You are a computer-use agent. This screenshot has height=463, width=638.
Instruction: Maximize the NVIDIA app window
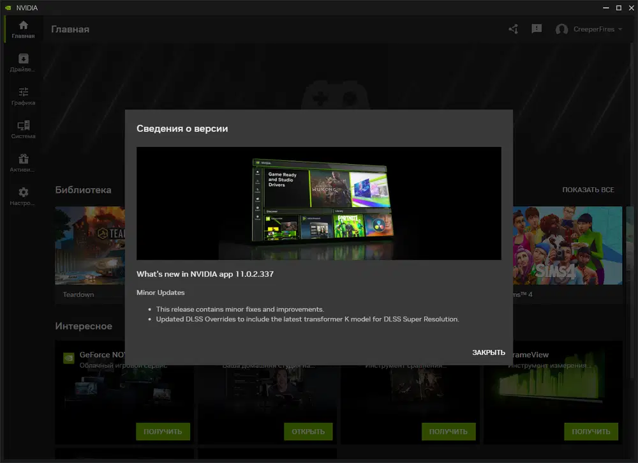(x=618, y=8)
